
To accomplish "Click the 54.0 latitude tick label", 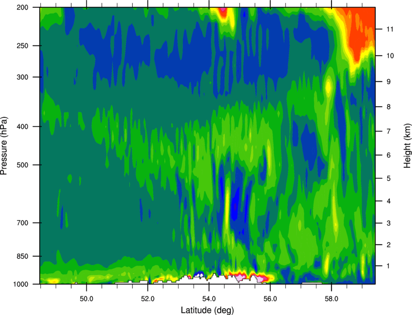I will coord(209,299).
